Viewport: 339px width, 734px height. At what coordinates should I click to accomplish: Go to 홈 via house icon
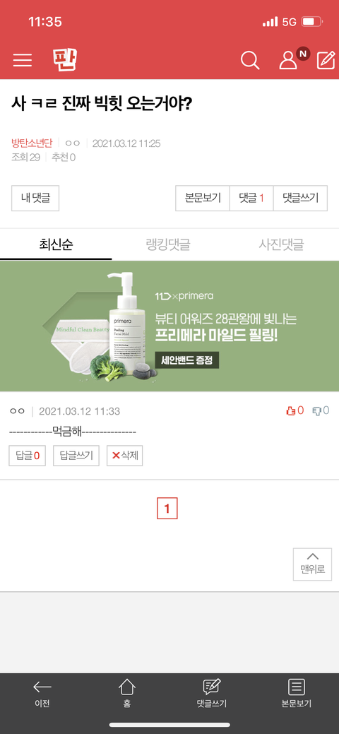point(127,693)
